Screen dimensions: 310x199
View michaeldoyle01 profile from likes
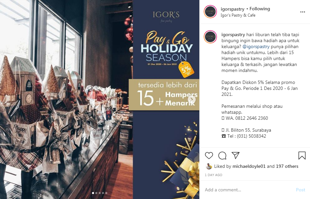pyautogui.click(x=249, y=166)
